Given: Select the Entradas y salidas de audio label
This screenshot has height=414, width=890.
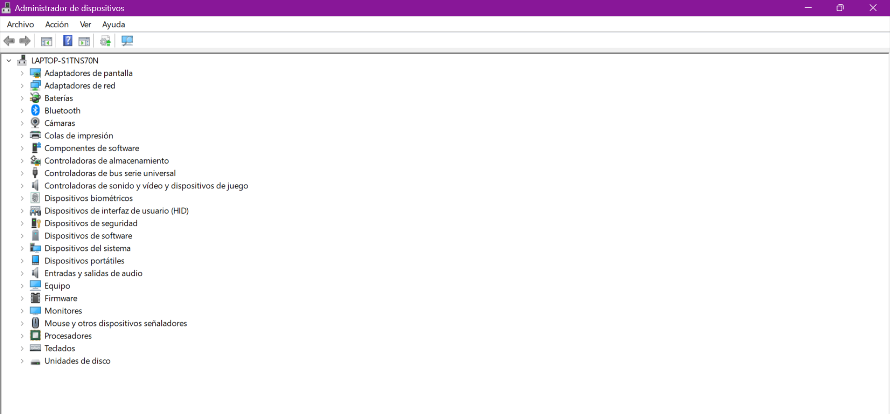Looking at the screenshot, I should [x=93, y=273].
